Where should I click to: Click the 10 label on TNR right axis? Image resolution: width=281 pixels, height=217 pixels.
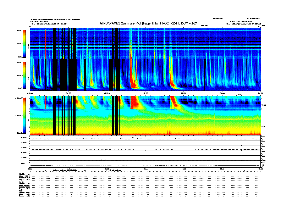[263, 127]
